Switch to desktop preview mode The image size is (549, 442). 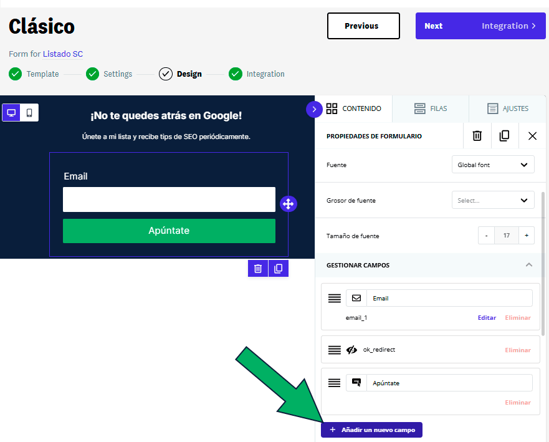pyautogui.click(x=11, y=113)
